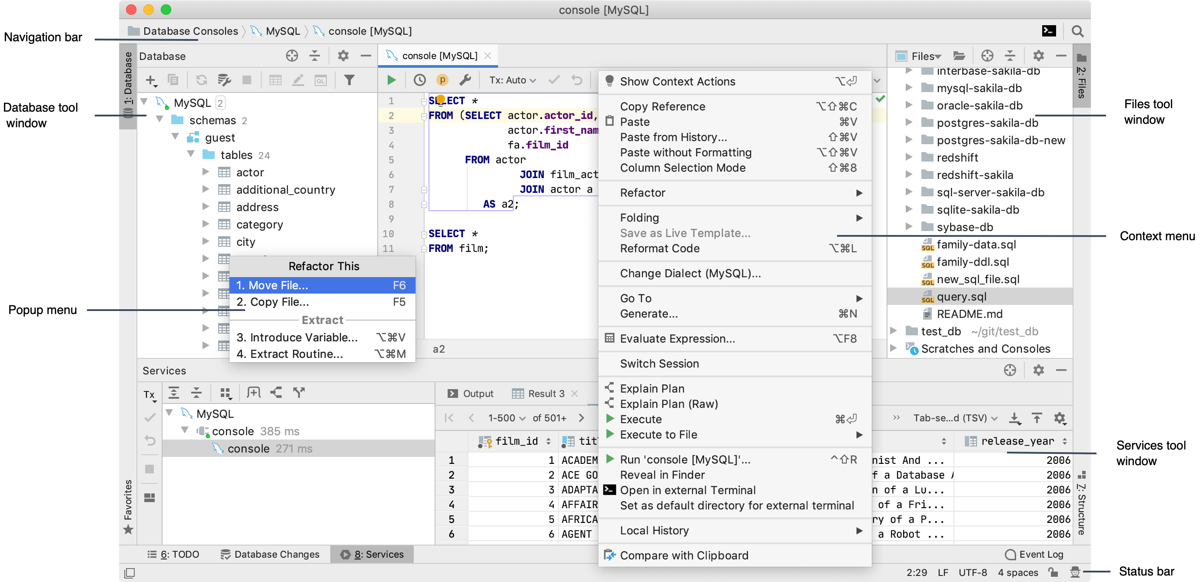This screenshot has width=1203, height=582.
Task: Click the Database panel settings gear
Action: click(x=343, y=56)
